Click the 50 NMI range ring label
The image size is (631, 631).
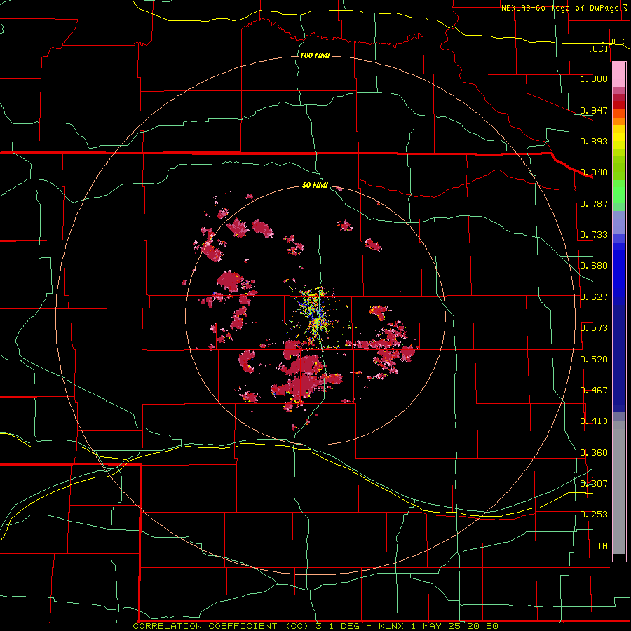pyautogui.click(x=315, y=186)
